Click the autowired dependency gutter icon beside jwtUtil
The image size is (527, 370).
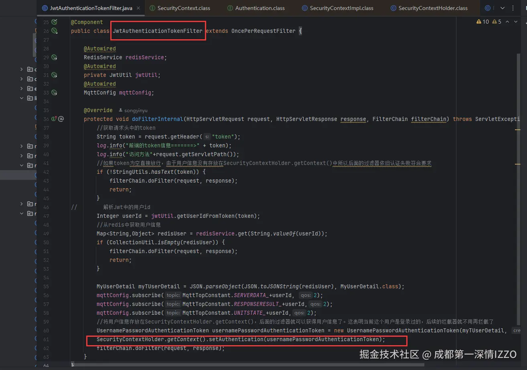point(54,75)
